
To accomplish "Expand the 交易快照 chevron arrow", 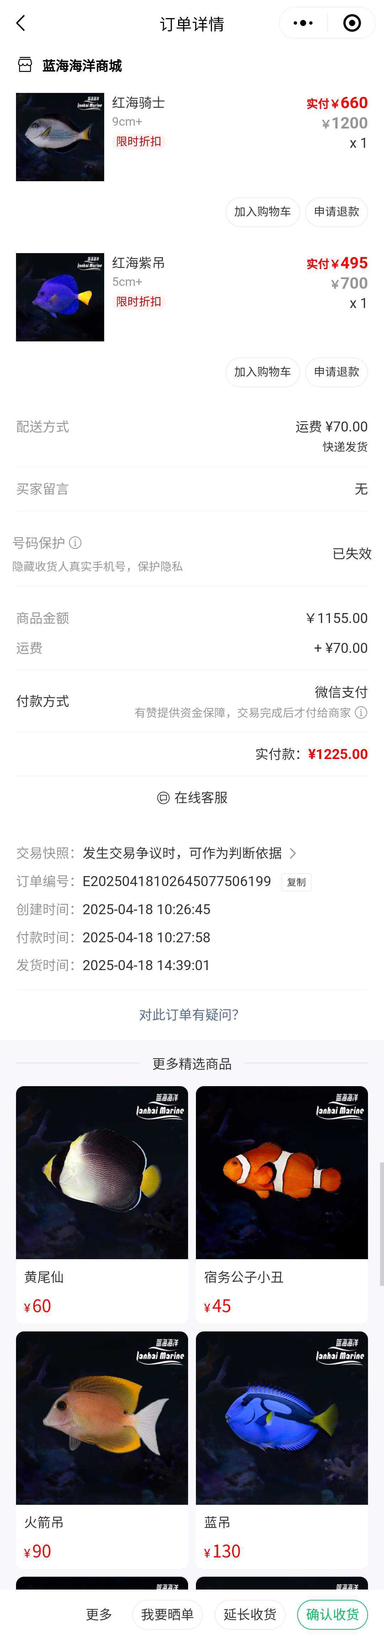I will coord(293,853).
